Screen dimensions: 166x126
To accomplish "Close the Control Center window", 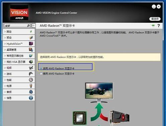I will pyautogui.click(x=159, y=7).
